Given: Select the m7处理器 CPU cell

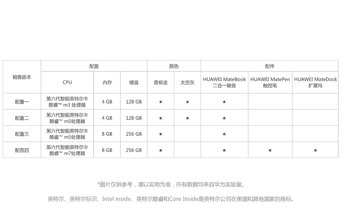Looking at the screenshot, I should [x=67, y=150].
